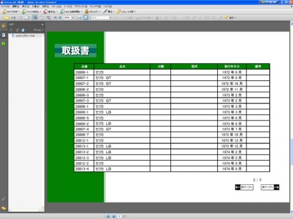This screenshot has height=219, width=293.
Task: Open the bookmarks panel options dropdown
Action: click(x=38, y=30)
